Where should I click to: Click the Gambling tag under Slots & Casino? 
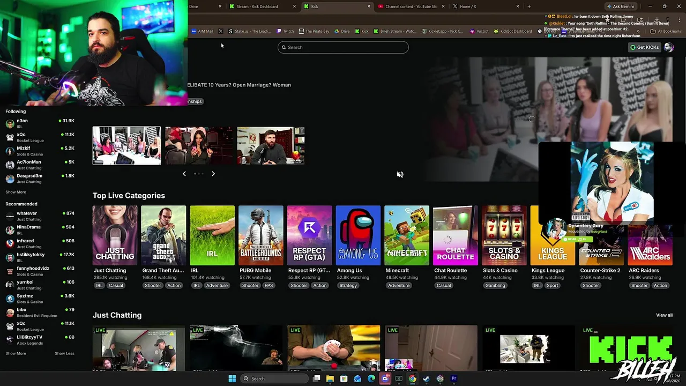[x=495, y=285]
